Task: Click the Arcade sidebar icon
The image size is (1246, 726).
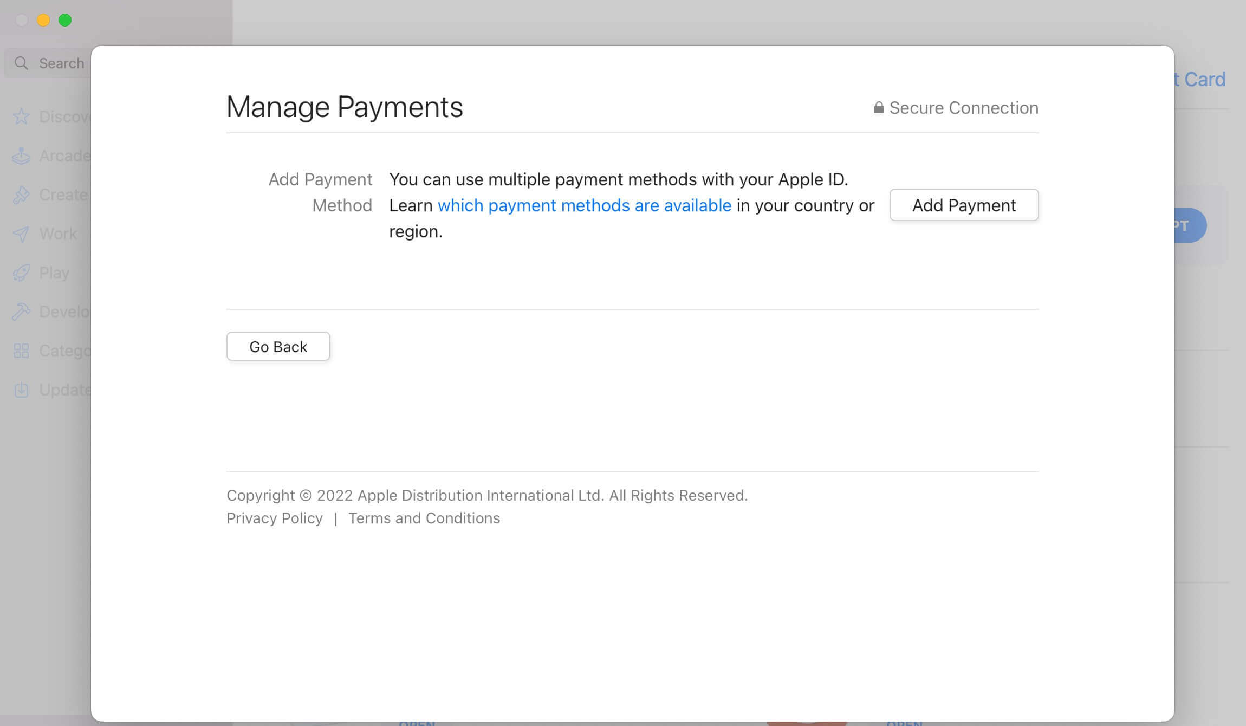Action: [x=21, y=155]
